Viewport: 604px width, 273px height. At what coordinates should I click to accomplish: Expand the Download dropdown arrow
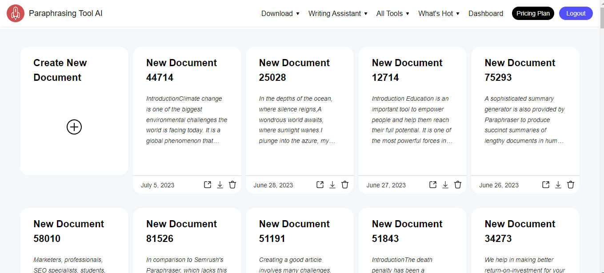tap(298, 14)
